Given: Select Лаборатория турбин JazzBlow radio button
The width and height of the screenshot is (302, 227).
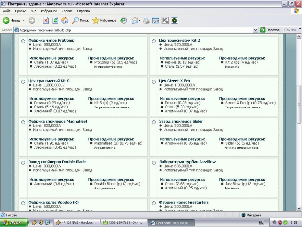Looking at the screenshot, I should pyautogui.click(x=154, y=163).
